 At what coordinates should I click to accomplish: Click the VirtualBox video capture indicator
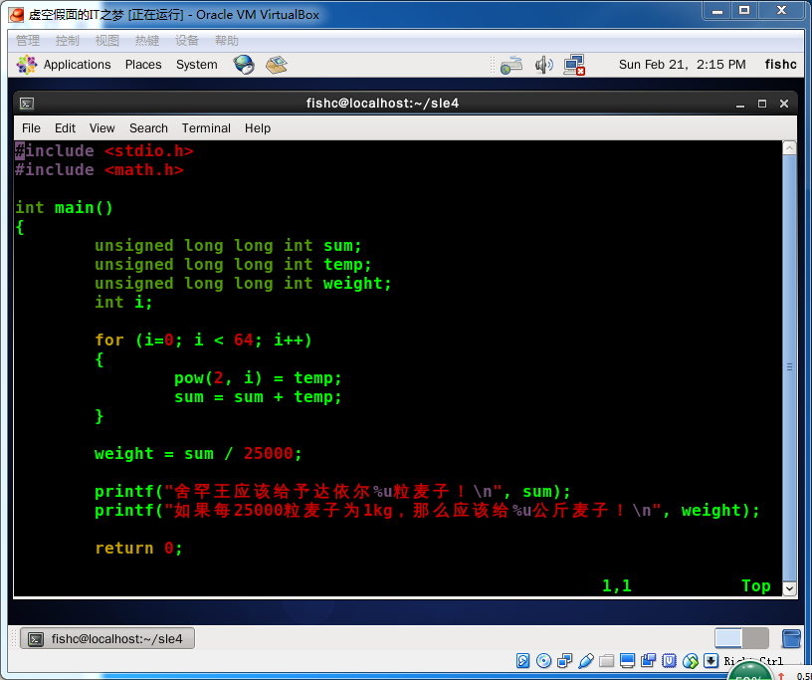coord(649,661)
